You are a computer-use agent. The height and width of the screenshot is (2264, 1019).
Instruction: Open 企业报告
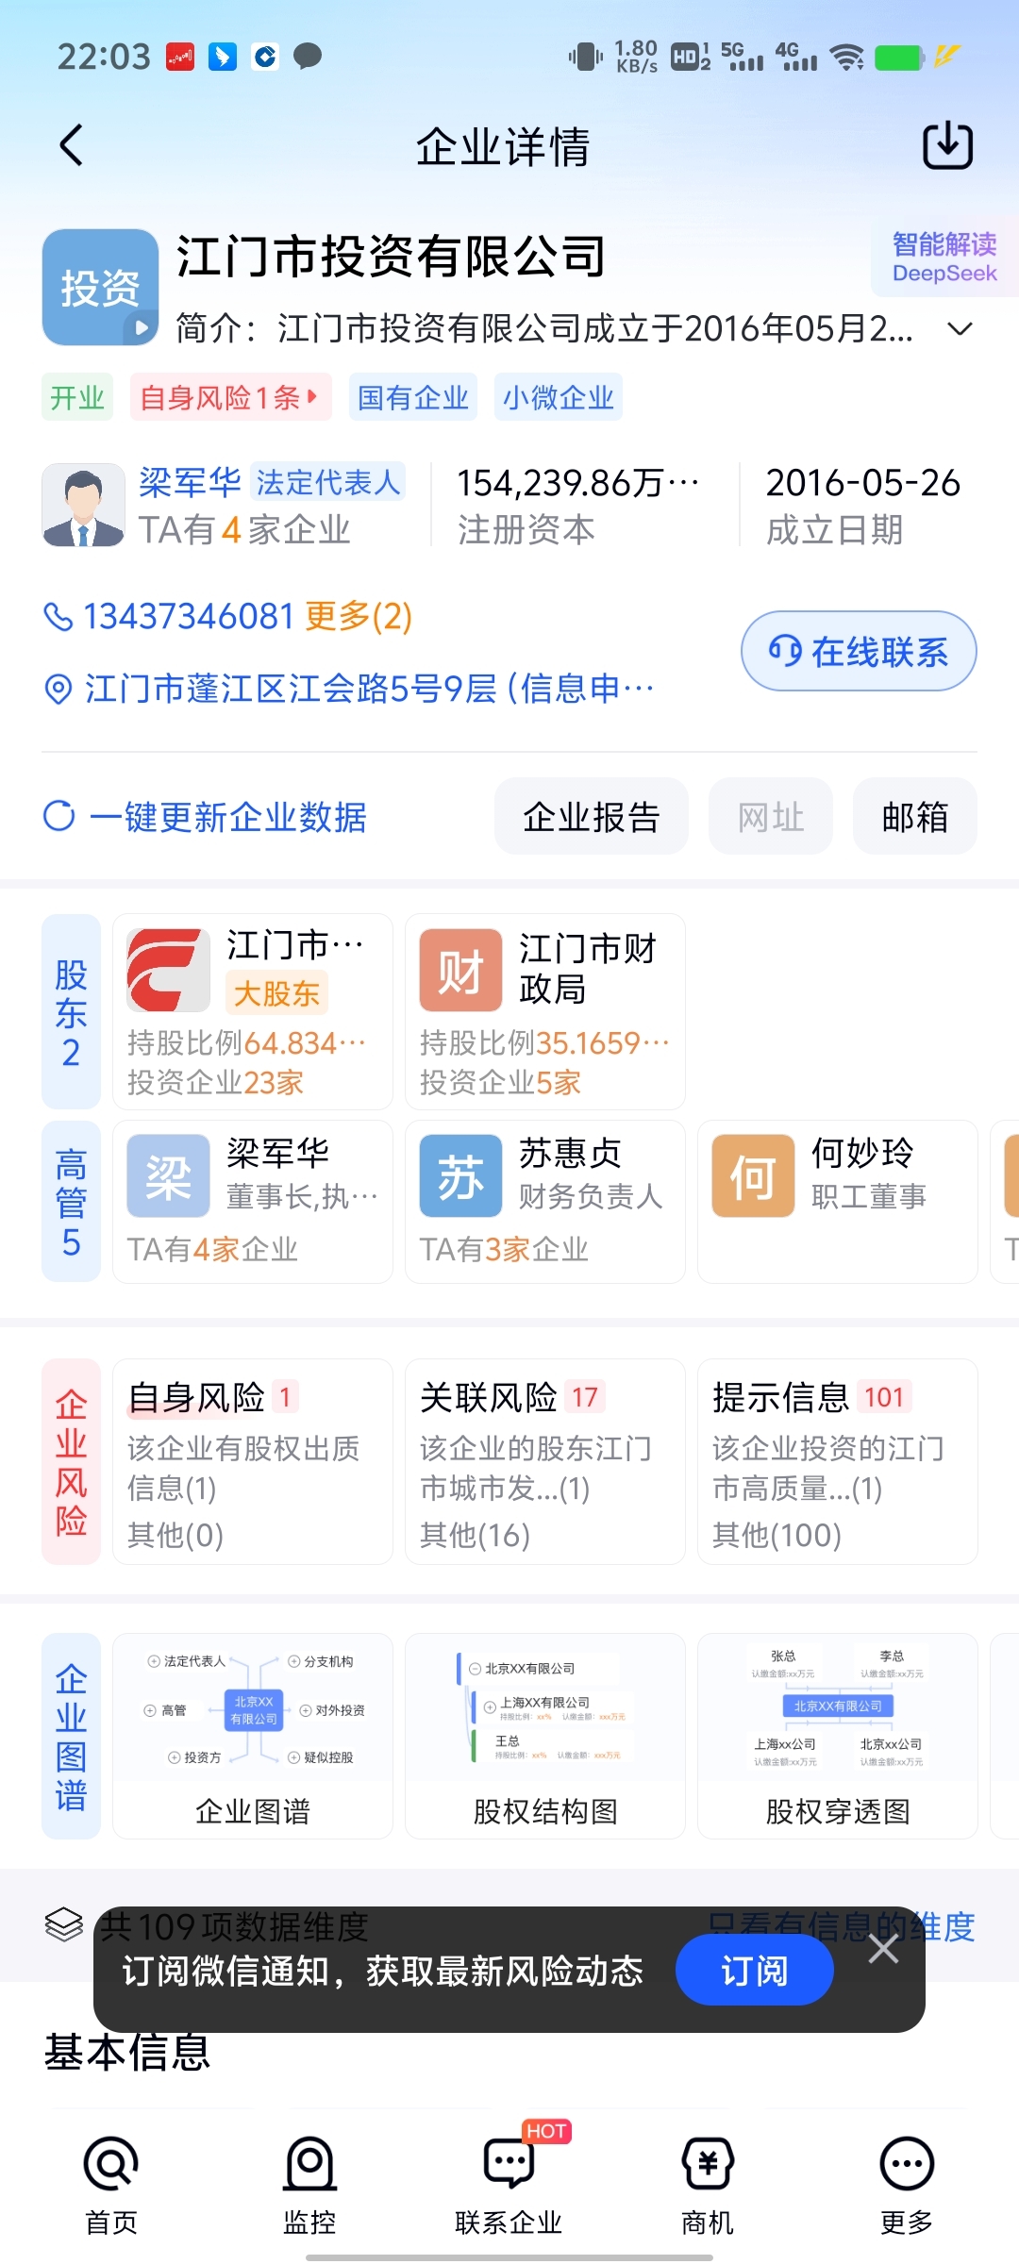point(592,816)
